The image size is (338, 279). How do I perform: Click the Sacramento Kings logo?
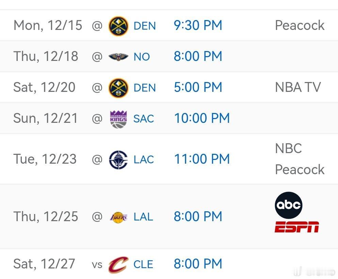tap(118, 118)
